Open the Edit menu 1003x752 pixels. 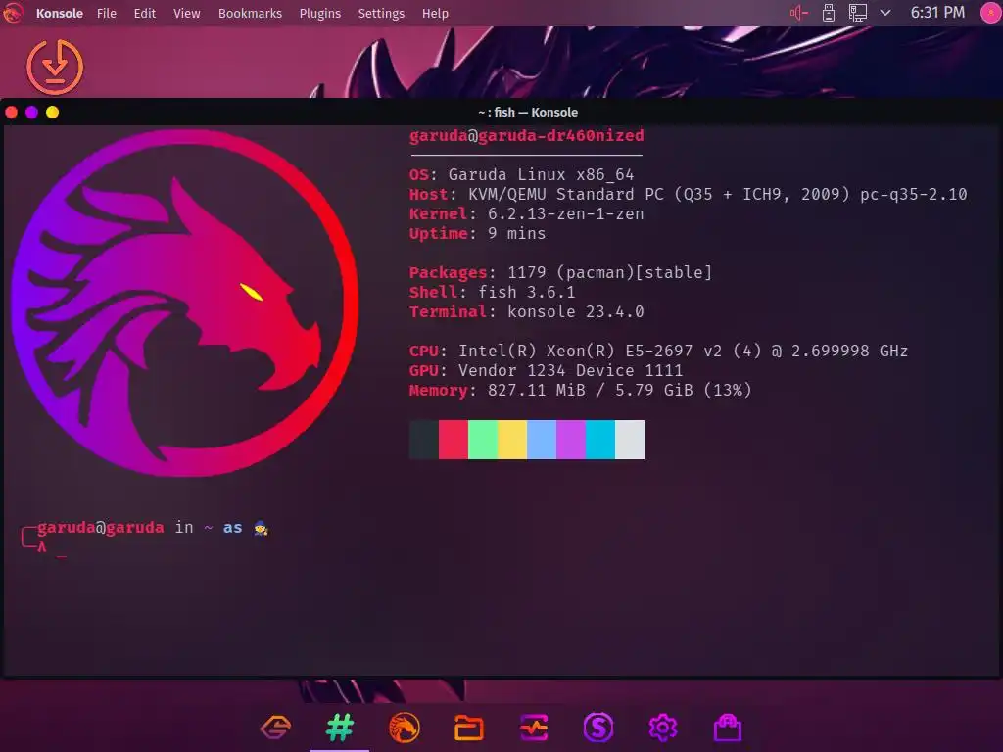(145, 14)
